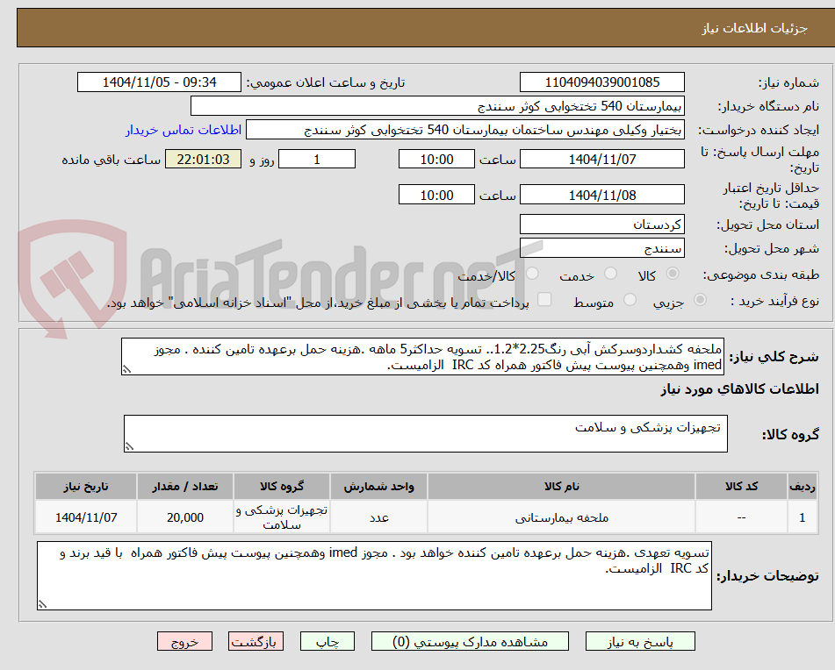The image size is (835, 670).
Task: Select the کالا radio button
Action: click(673, 274)
